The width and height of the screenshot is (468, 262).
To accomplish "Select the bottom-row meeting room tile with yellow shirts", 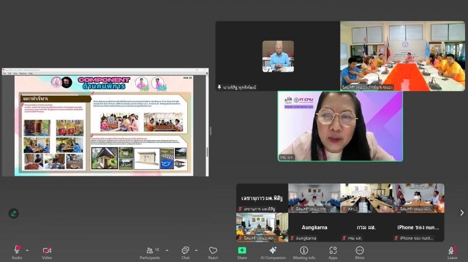I will 262,227.
